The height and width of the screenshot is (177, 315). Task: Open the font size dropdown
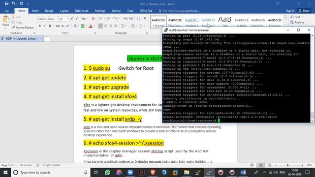coord(67,19)
